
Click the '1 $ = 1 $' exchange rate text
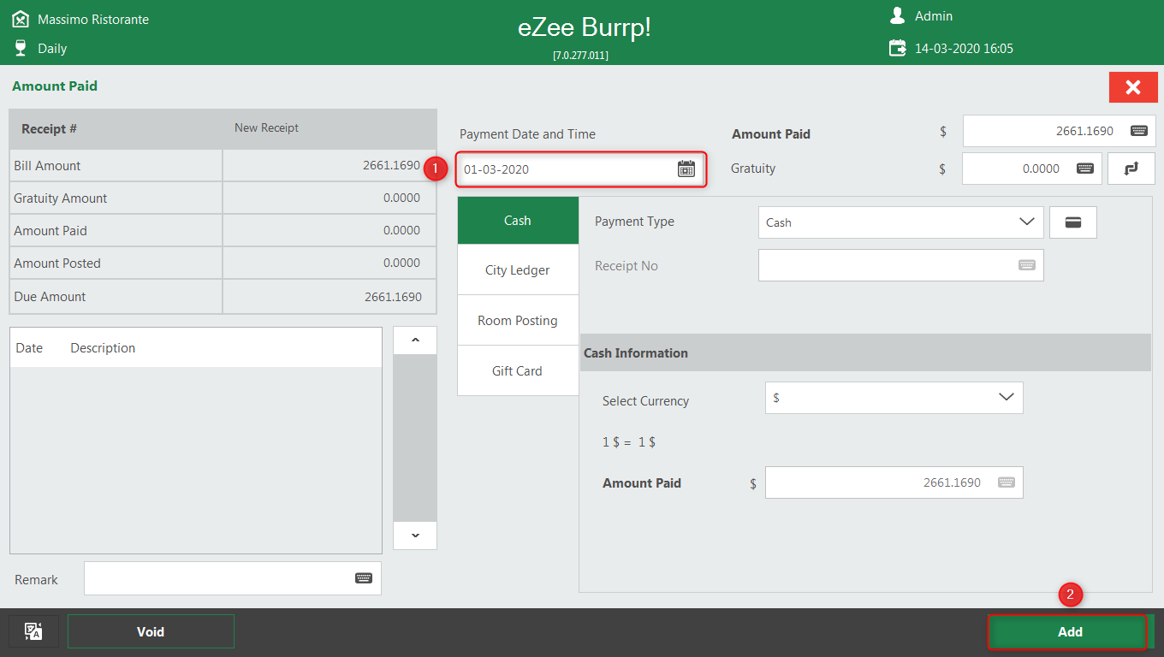point(629,442)
